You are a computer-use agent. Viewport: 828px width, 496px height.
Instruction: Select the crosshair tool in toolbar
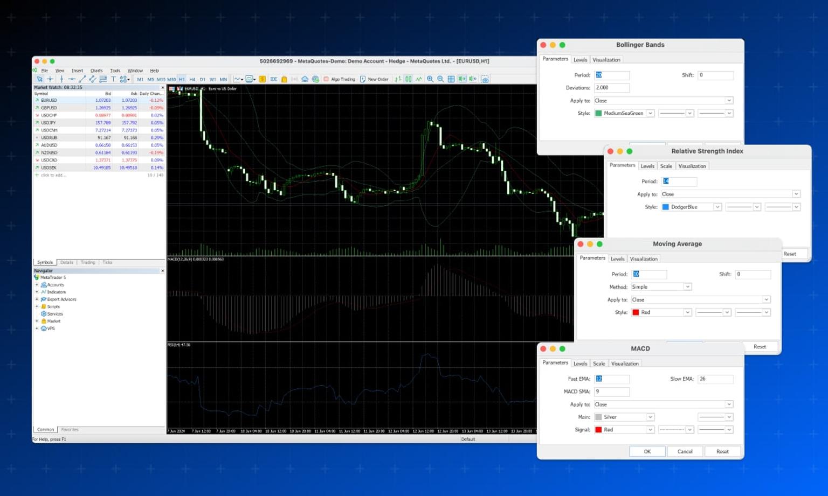coord(50,79)
